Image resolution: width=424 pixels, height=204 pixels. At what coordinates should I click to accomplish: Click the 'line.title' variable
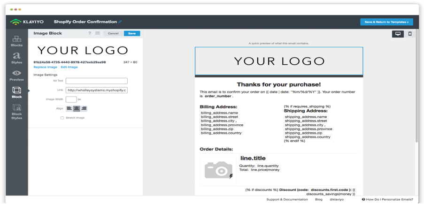coord(253,158)
